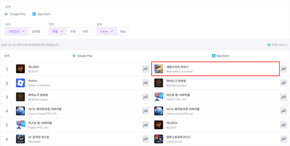This screenshot has height=146, width=290.
Task: Click publisher Netmarble Corporation text
Action: (179, 72)
